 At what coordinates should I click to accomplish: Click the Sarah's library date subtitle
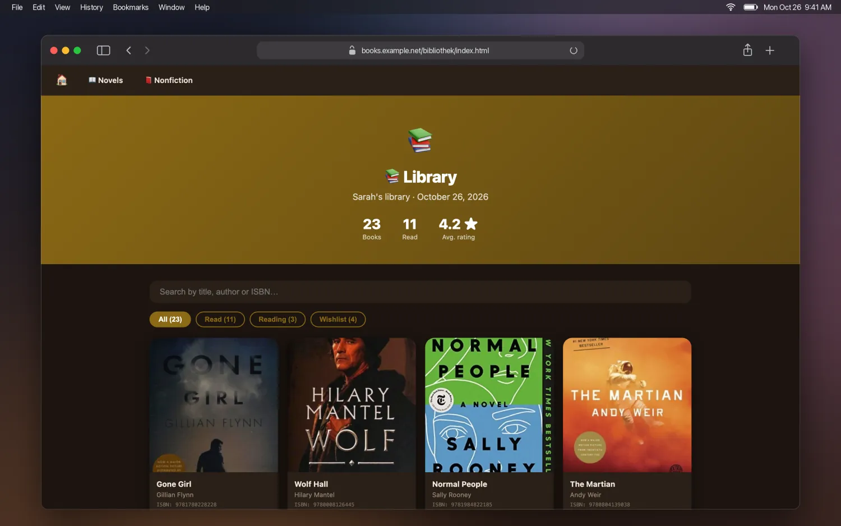pos(420,197)
